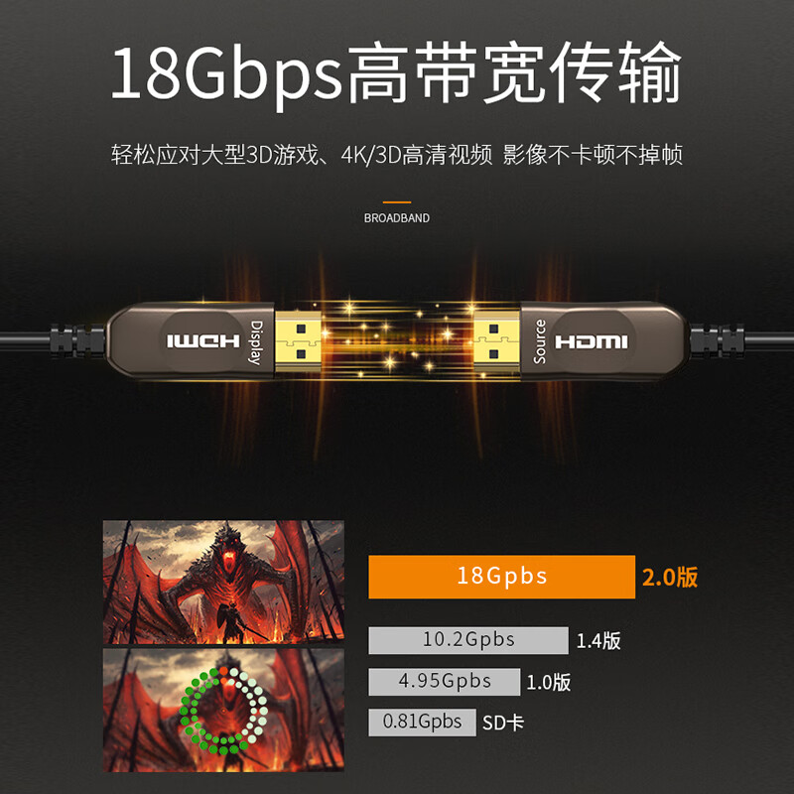This screenshot has width=794, height=794.
Task: Select the 4.95Gpbs gray bar
Action: point(444,682)
